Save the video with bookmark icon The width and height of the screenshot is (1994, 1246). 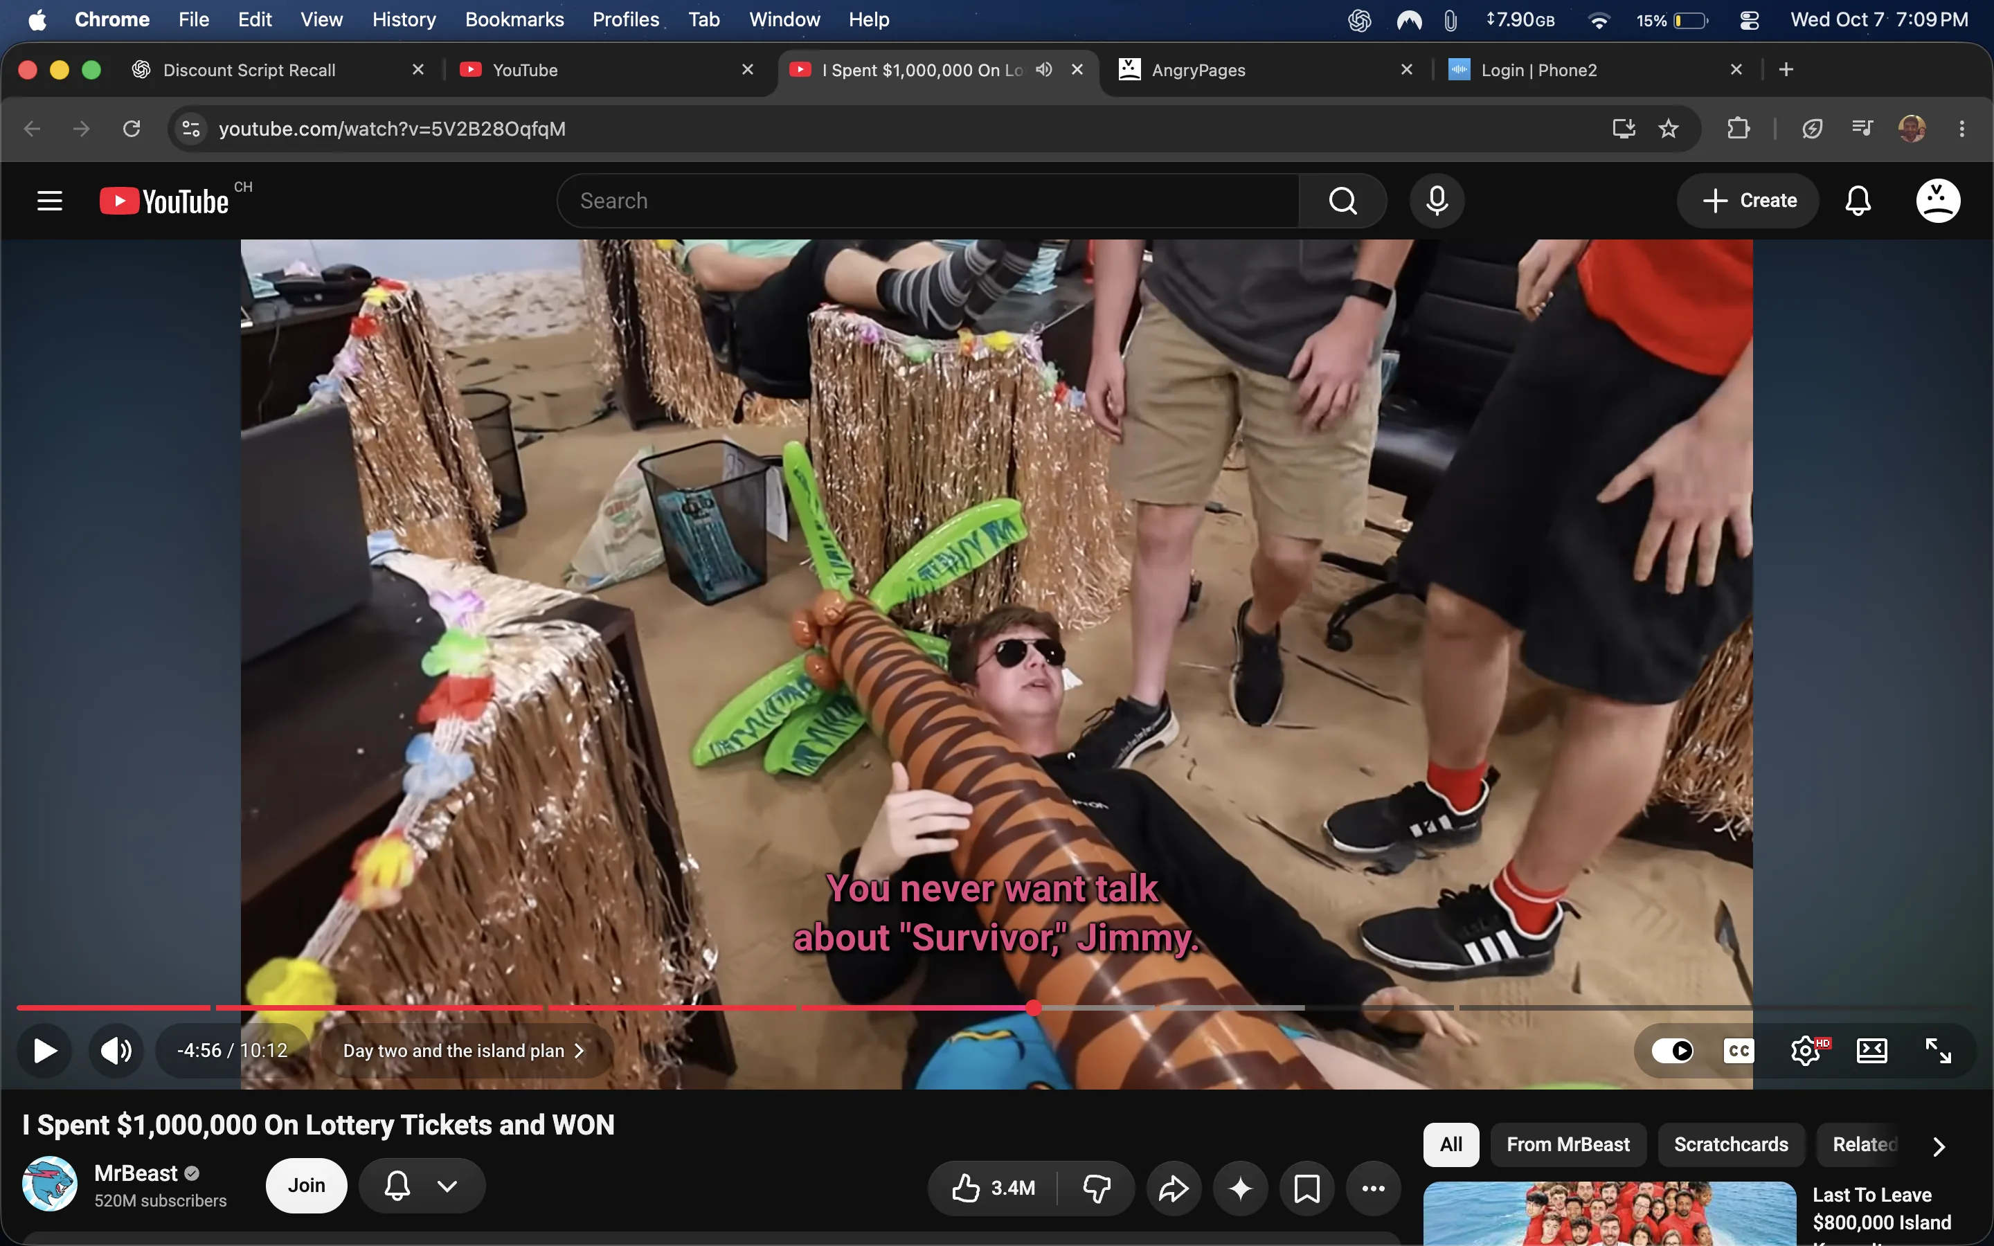click(x=1306, y=1187)
